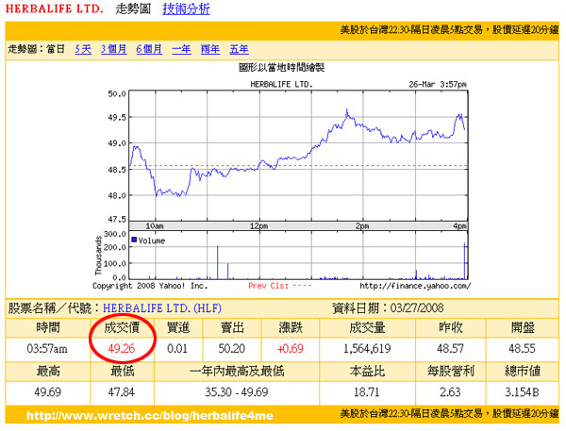This screenshot has width=566, height=431.
Task: Open the HERBALIFE LTD. (HLF) stock link
Action: pos(162,307)
